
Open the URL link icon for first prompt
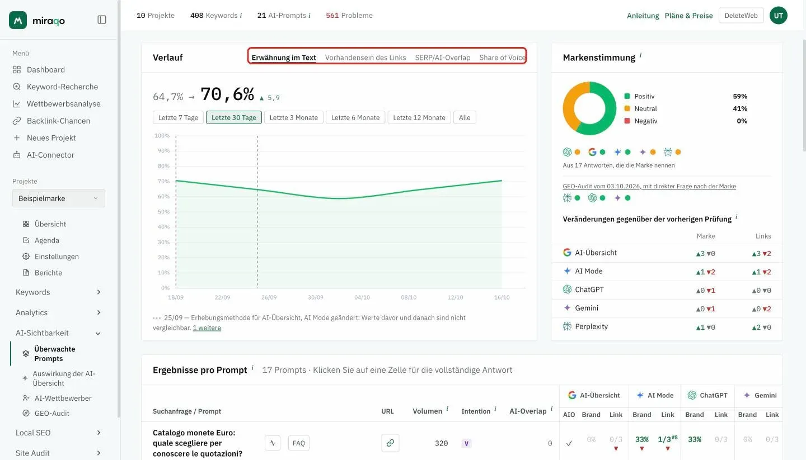point(390,443)
